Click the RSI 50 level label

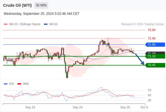149,95
